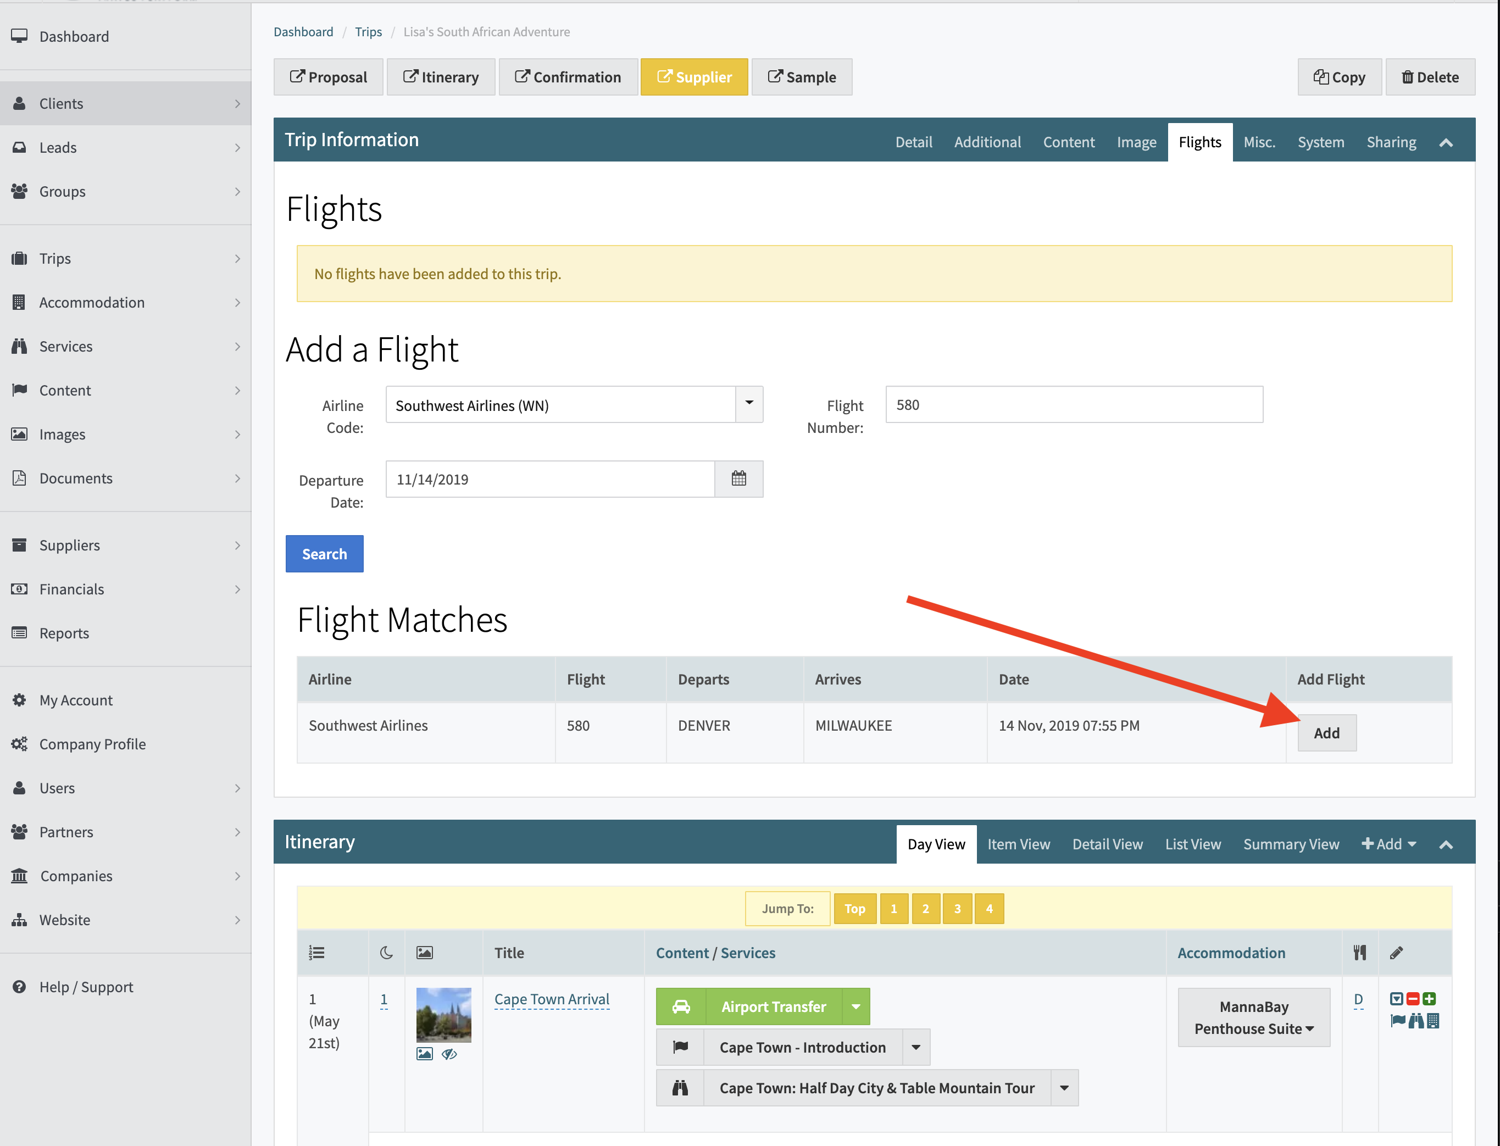Open the Reports sidebar item

coord(125,632)
